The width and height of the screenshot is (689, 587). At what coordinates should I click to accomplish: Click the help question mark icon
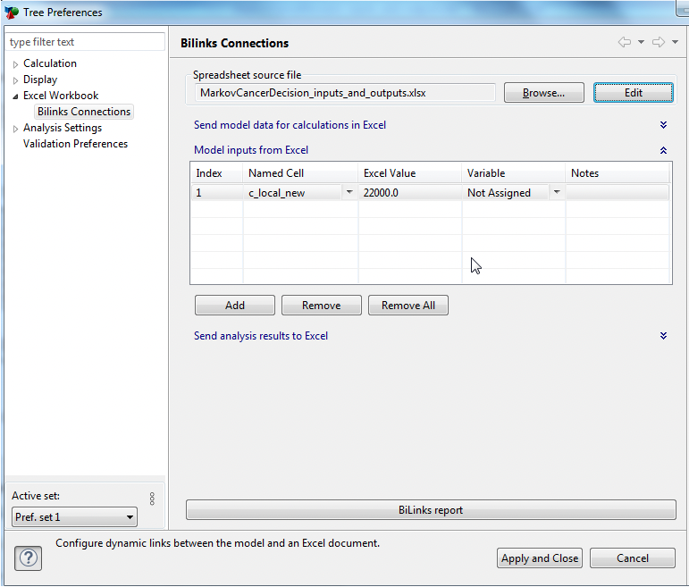click(29, 558)
